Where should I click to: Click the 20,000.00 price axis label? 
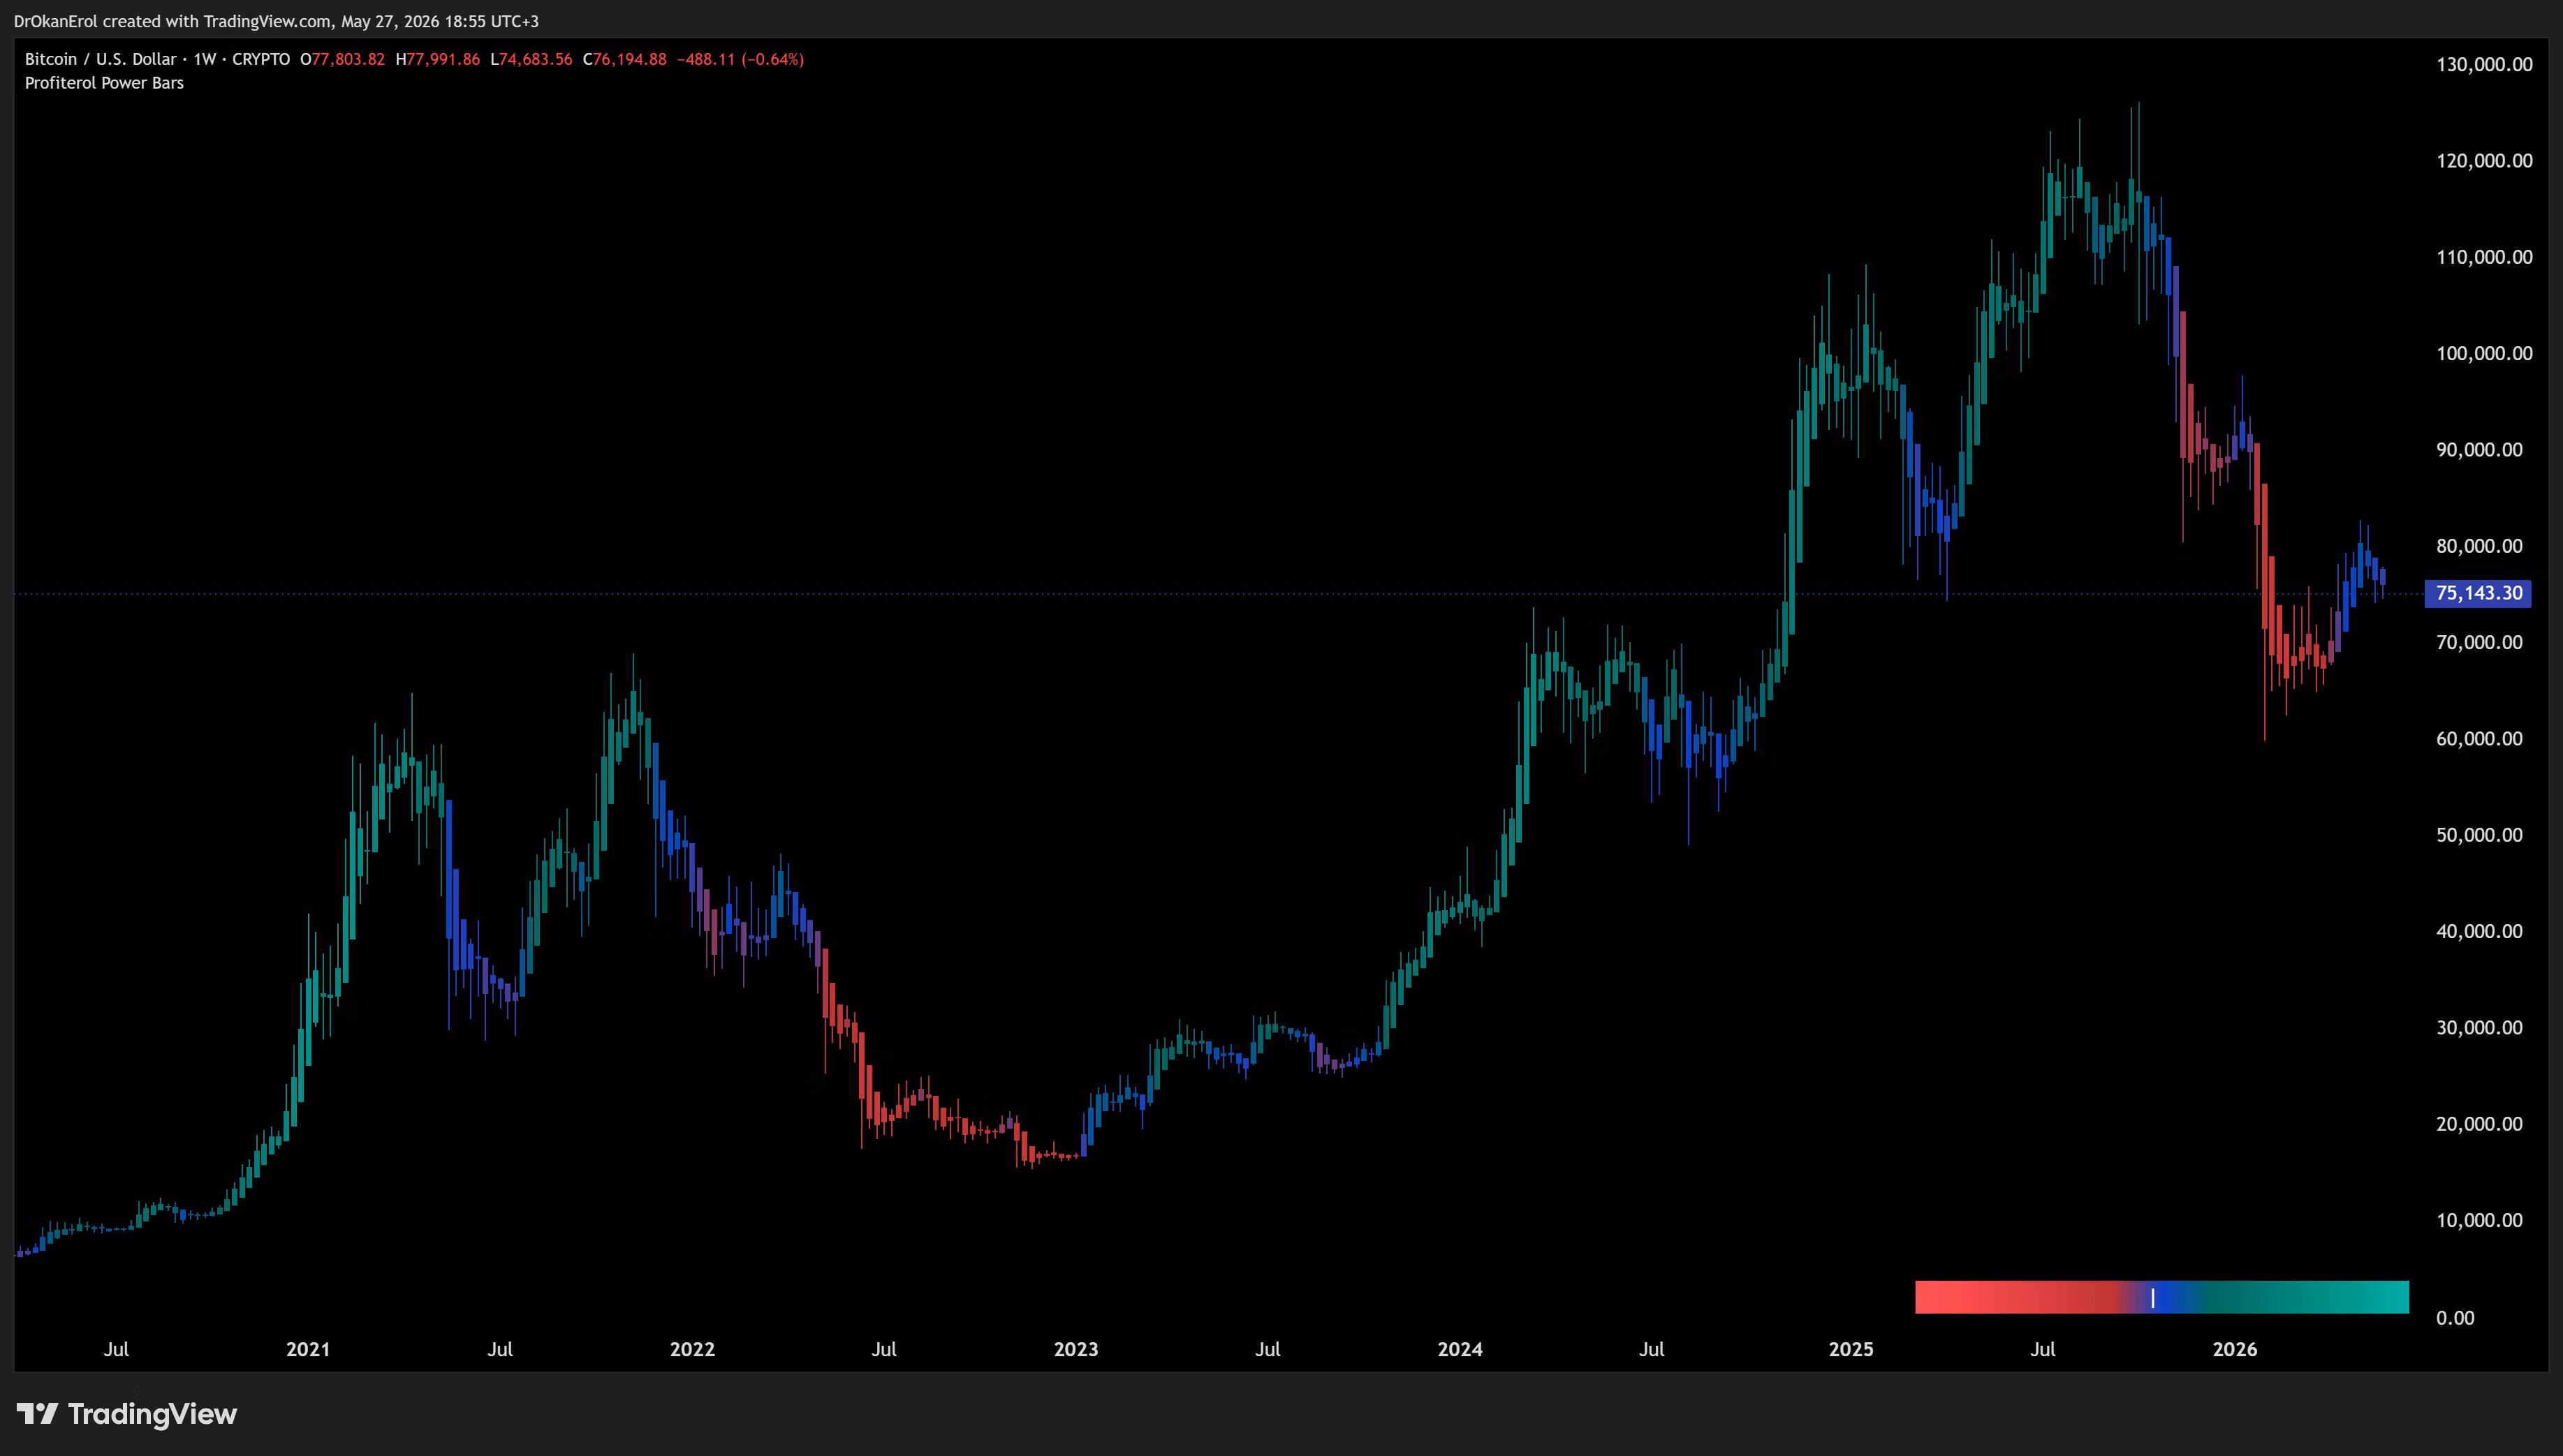[2479, 1124]
